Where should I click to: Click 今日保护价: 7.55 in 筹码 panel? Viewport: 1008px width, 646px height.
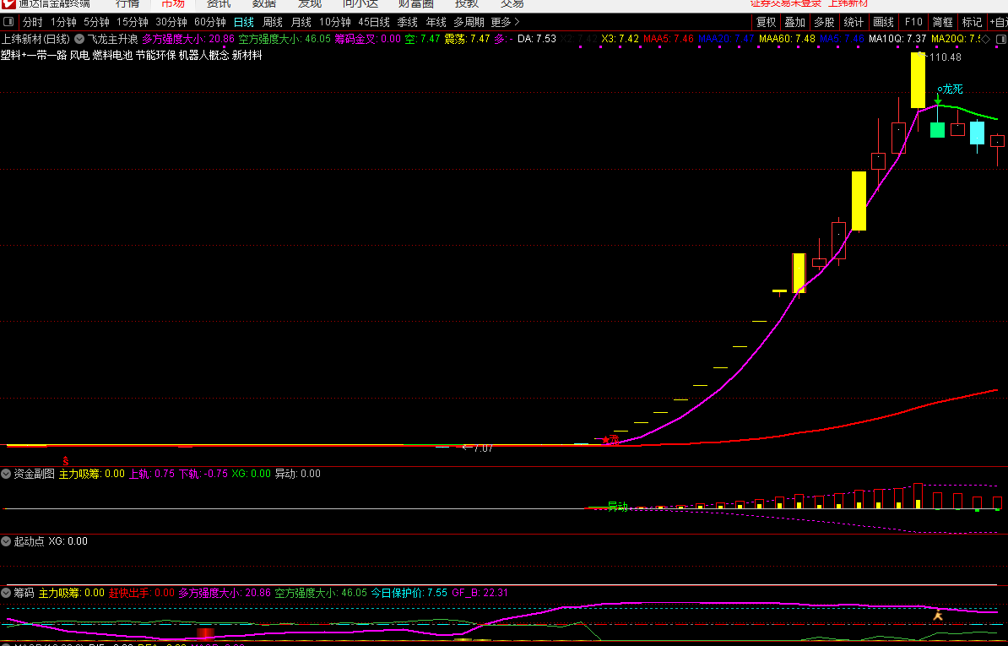click(x=409, y=593)
